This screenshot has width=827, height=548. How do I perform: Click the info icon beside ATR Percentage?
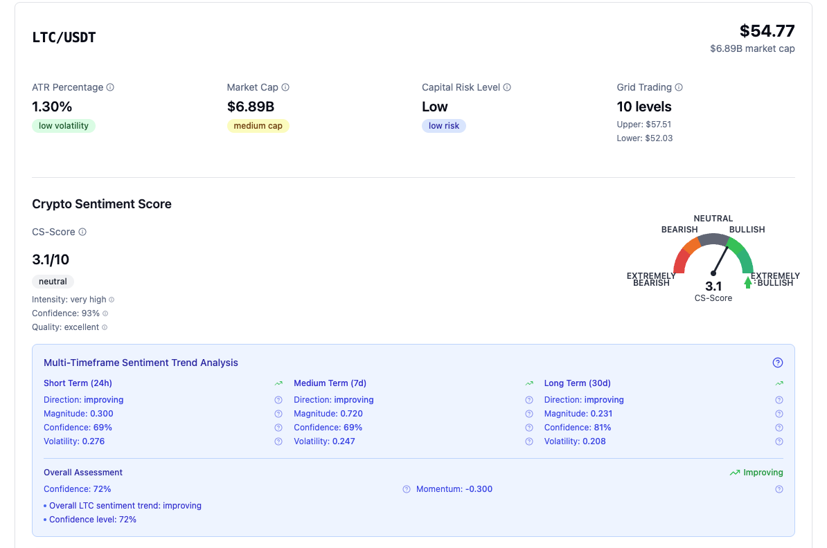tap(110, 87)
